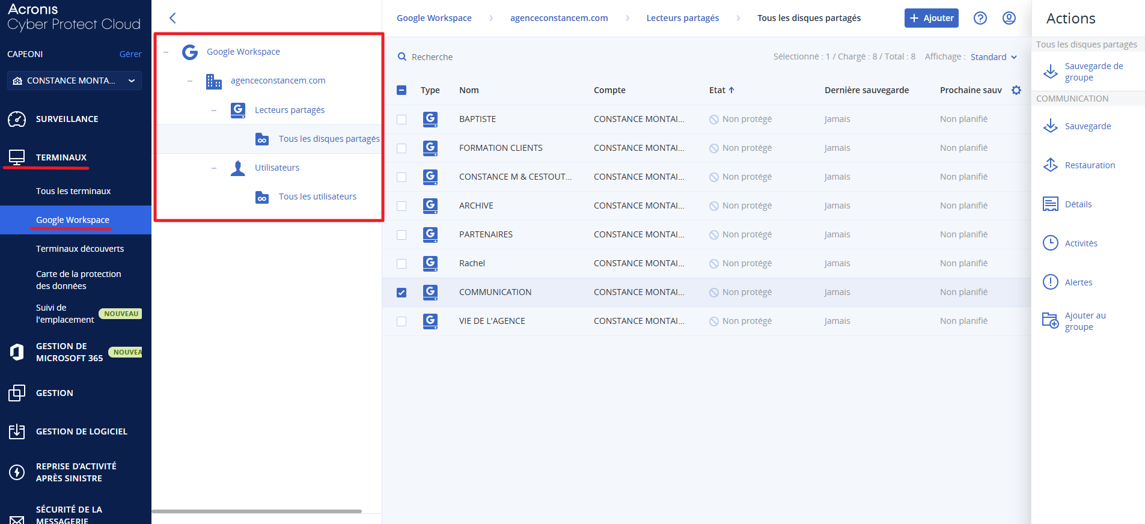
Task: Collapse the Google Workspace tree node
Action: (166, 52)
